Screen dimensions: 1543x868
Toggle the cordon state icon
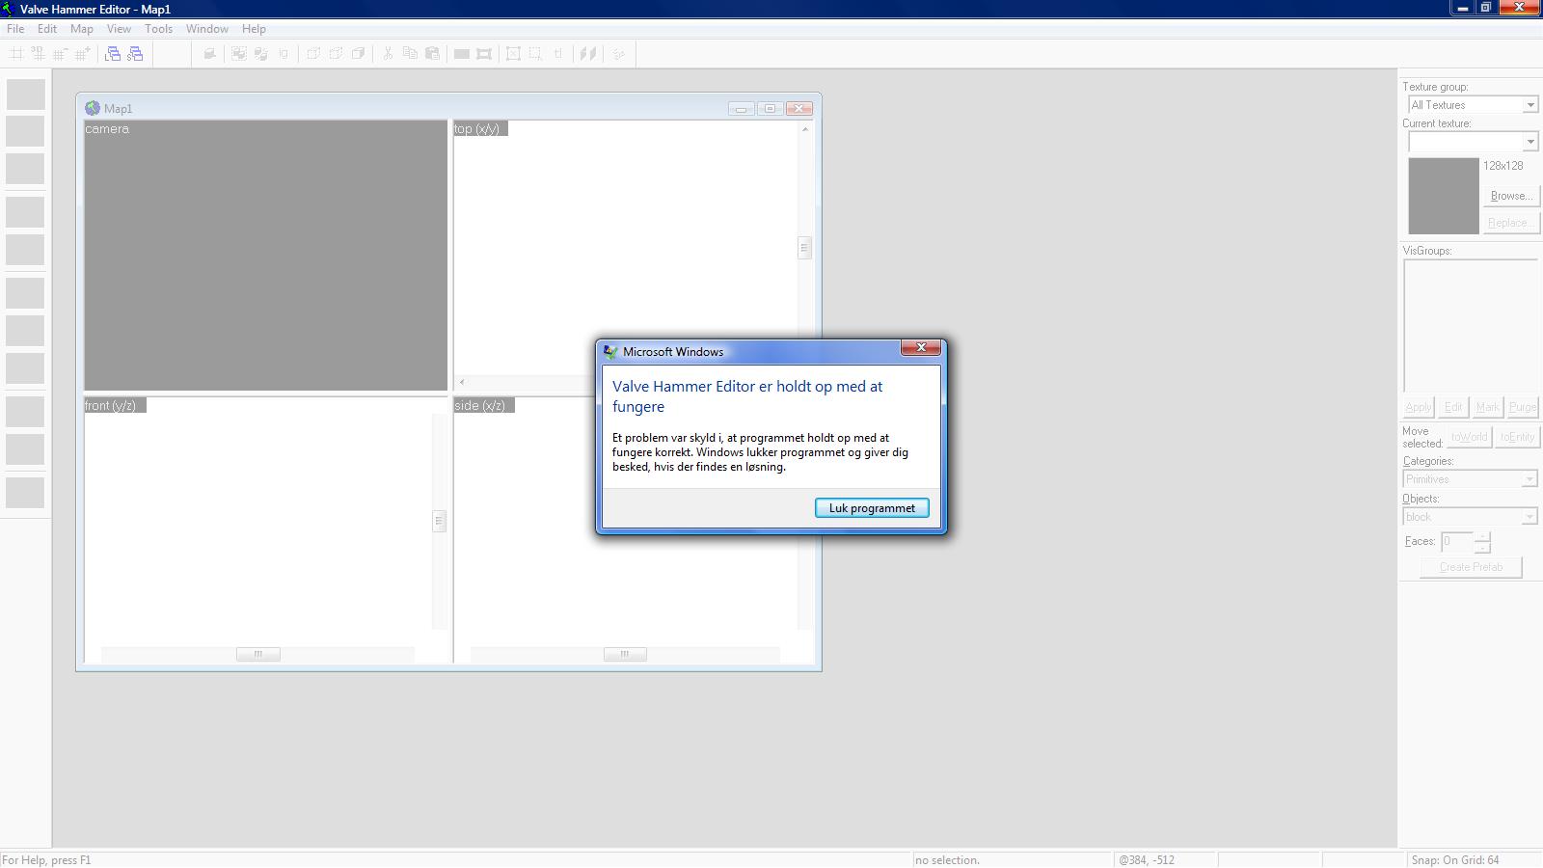pyautogui.click(x=462, y=54)
